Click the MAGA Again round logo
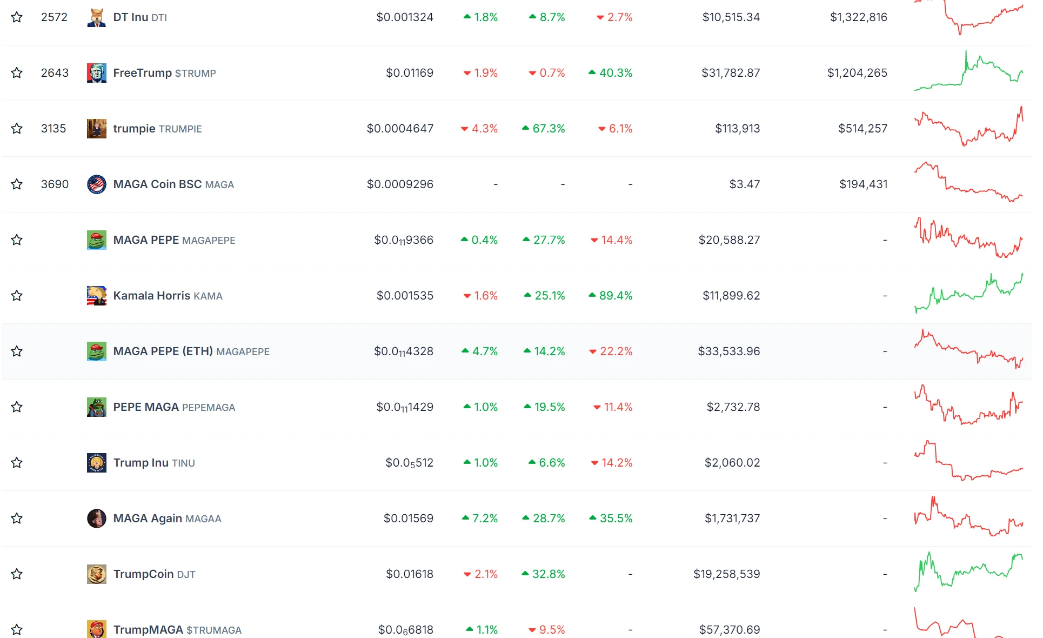Viewport: 1043px width, 638px height. [x=96, y=519]
